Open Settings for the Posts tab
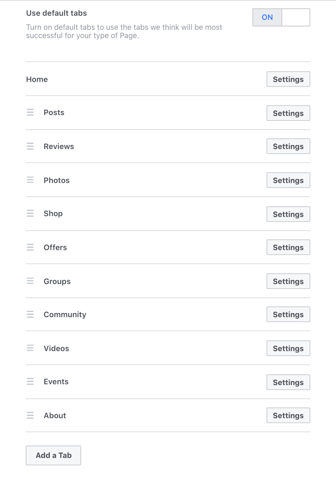 pyautogui.click(x=288, y=113)
